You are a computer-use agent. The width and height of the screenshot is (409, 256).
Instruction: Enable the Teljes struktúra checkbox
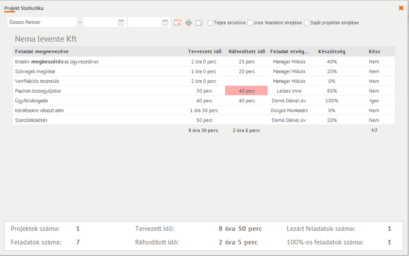coord(210,23)
